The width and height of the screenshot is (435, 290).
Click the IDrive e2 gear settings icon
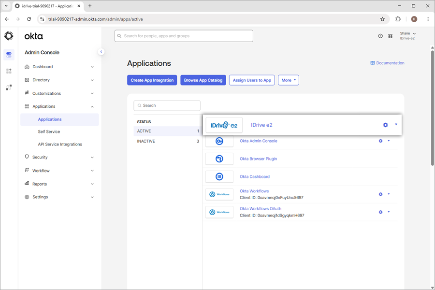tap(385, 125)
